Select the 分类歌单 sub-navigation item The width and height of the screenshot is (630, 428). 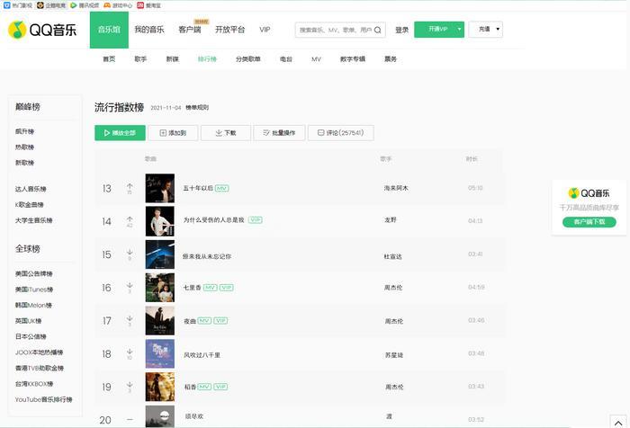tap(248, 58)
